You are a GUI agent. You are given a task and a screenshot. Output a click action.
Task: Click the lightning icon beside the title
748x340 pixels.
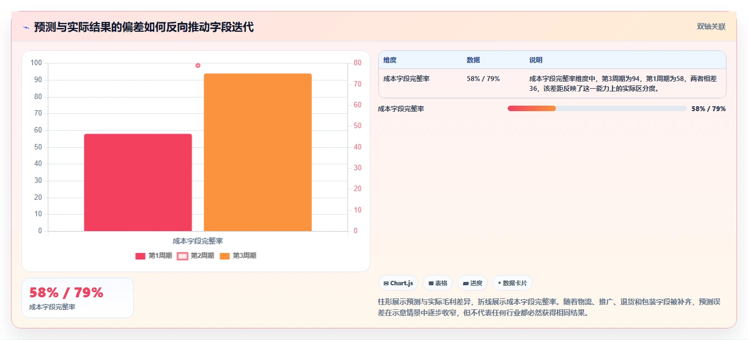26,27
